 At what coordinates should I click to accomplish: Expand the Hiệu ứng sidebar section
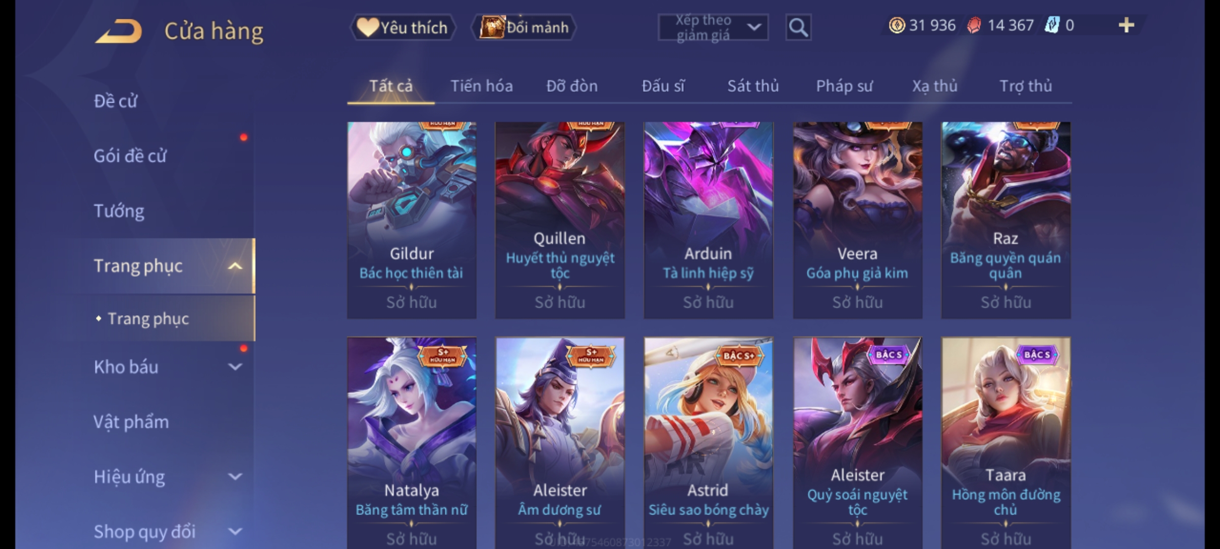pos(235,476)
